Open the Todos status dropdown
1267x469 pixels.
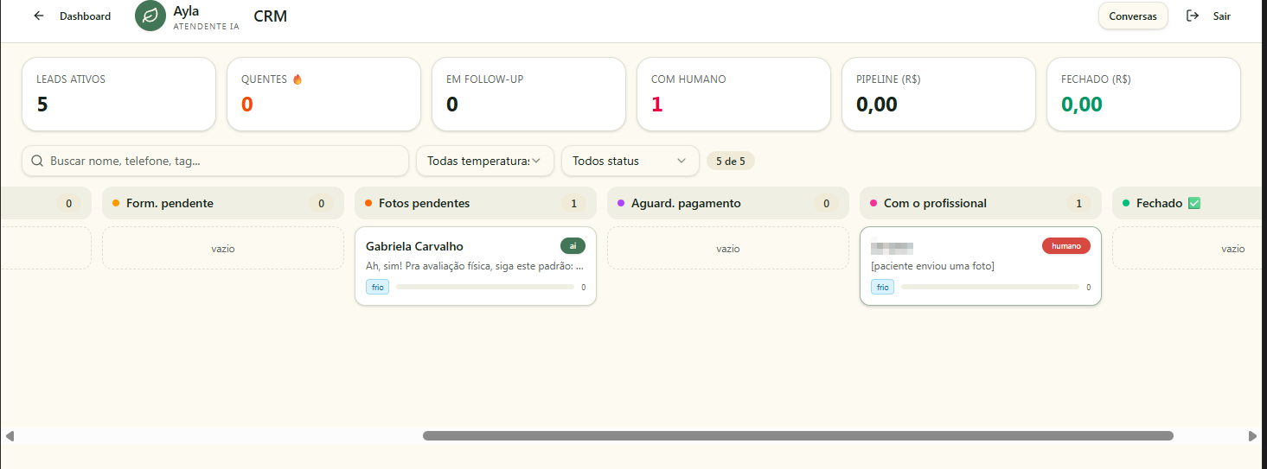click(x=630, y=161)
